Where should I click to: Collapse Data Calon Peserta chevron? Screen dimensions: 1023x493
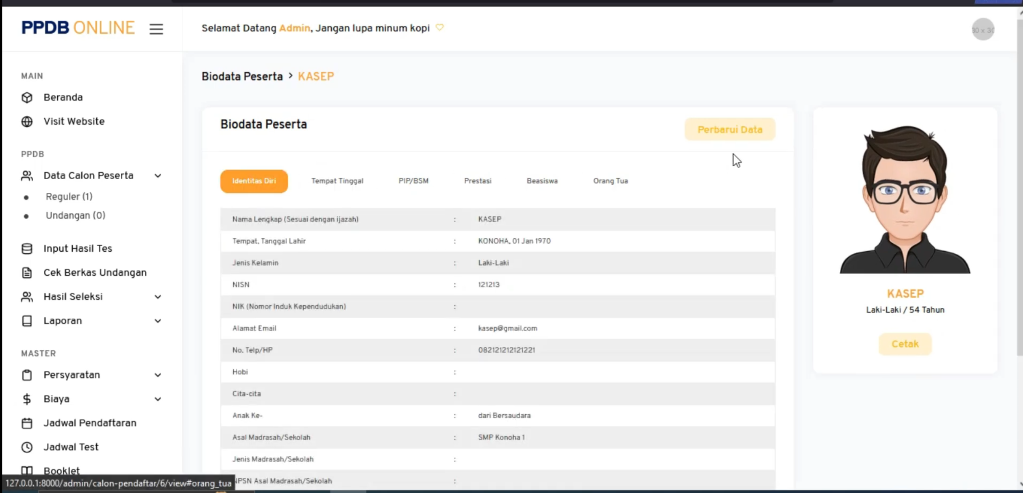pos(158,176)
